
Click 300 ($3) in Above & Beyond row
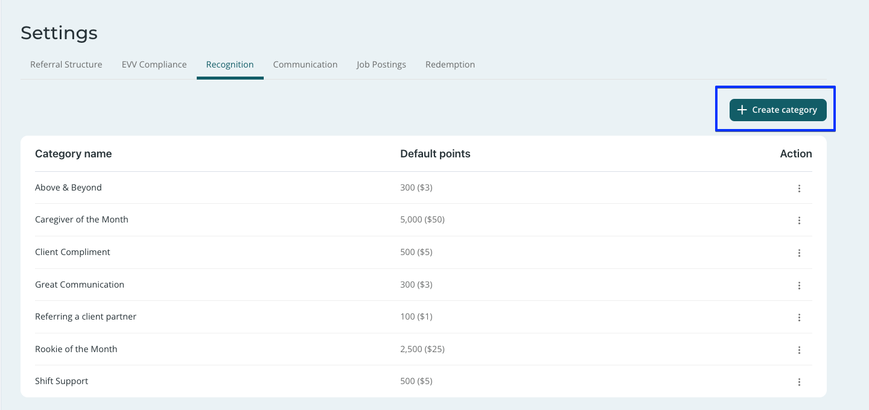click(416, 188)
